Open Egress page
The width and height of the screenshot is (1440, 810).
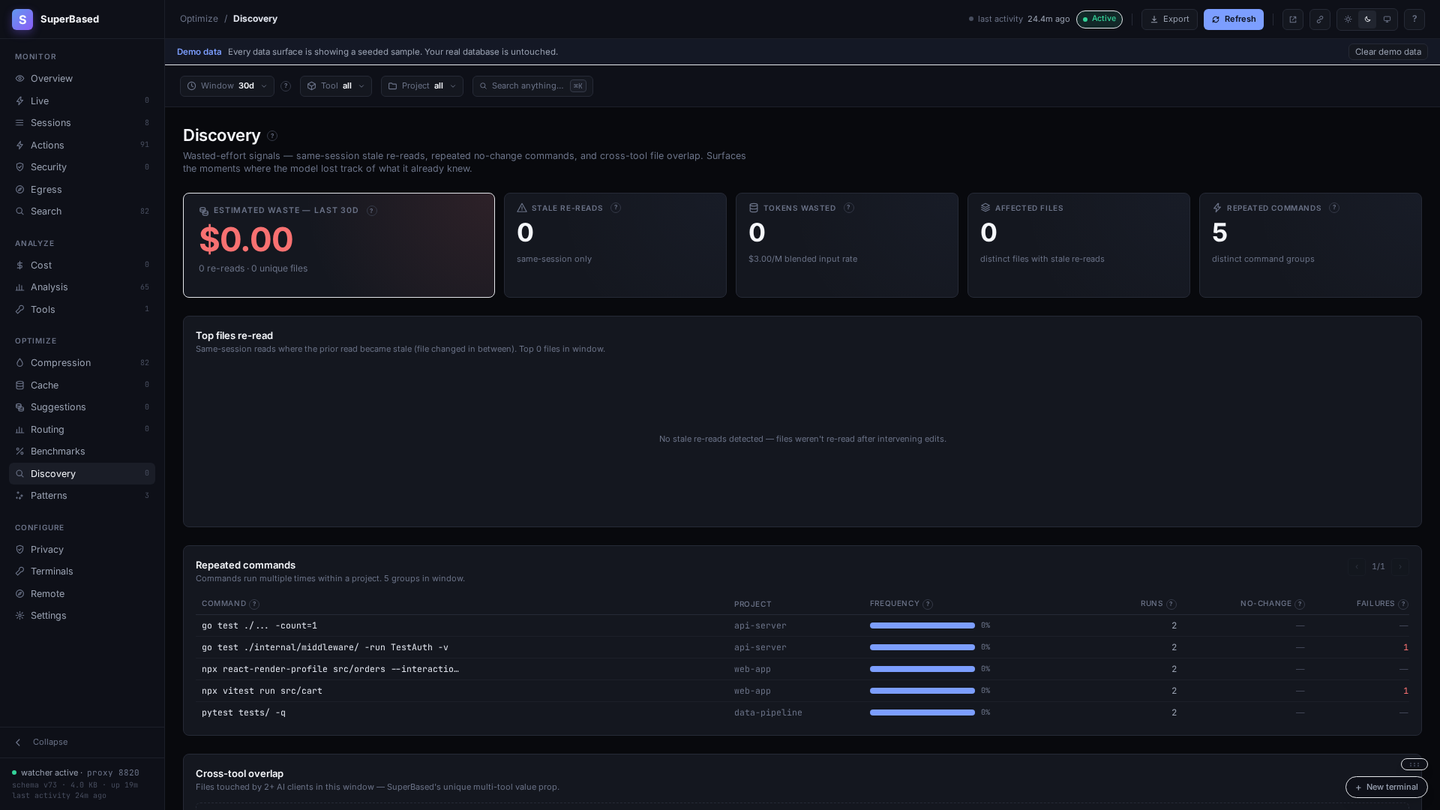[82, 190]
